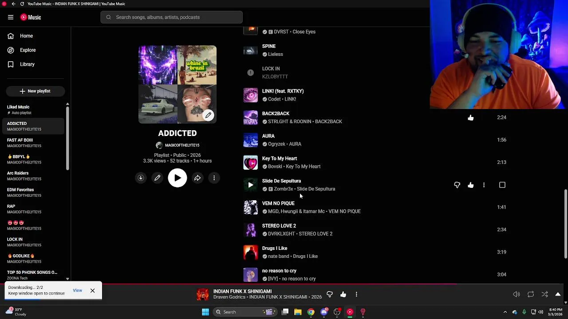This screenshot has width=568, height=319.
Task: Open artist Zombr3x link
Action: click(284, 189)
